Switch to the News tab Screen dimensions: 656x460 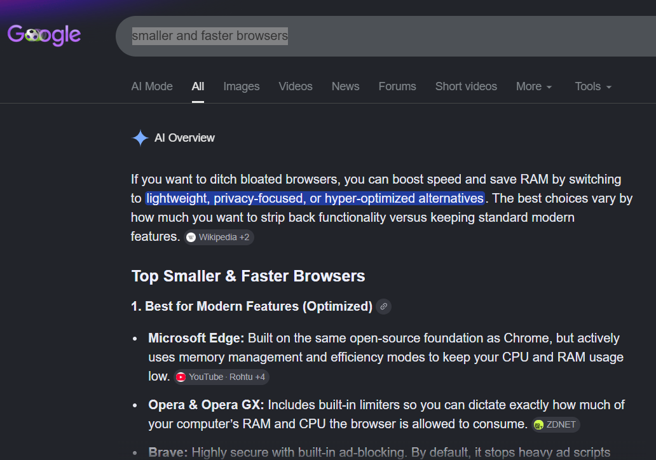[x=346, y=86]
